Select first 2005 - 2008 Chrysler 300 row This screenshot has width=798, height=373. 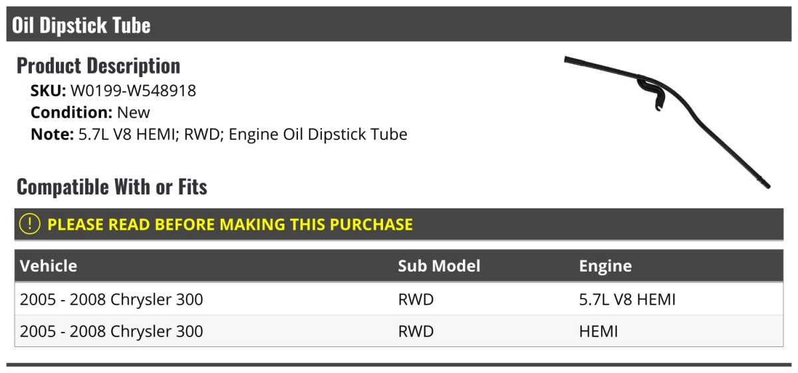click(x=399, y=299)
